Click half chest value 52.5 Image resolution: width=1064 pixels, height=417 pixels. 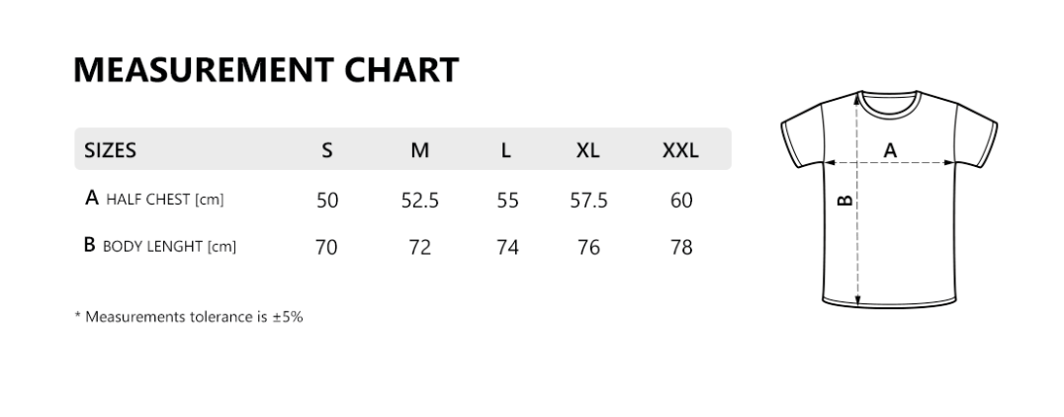point(420,201)
